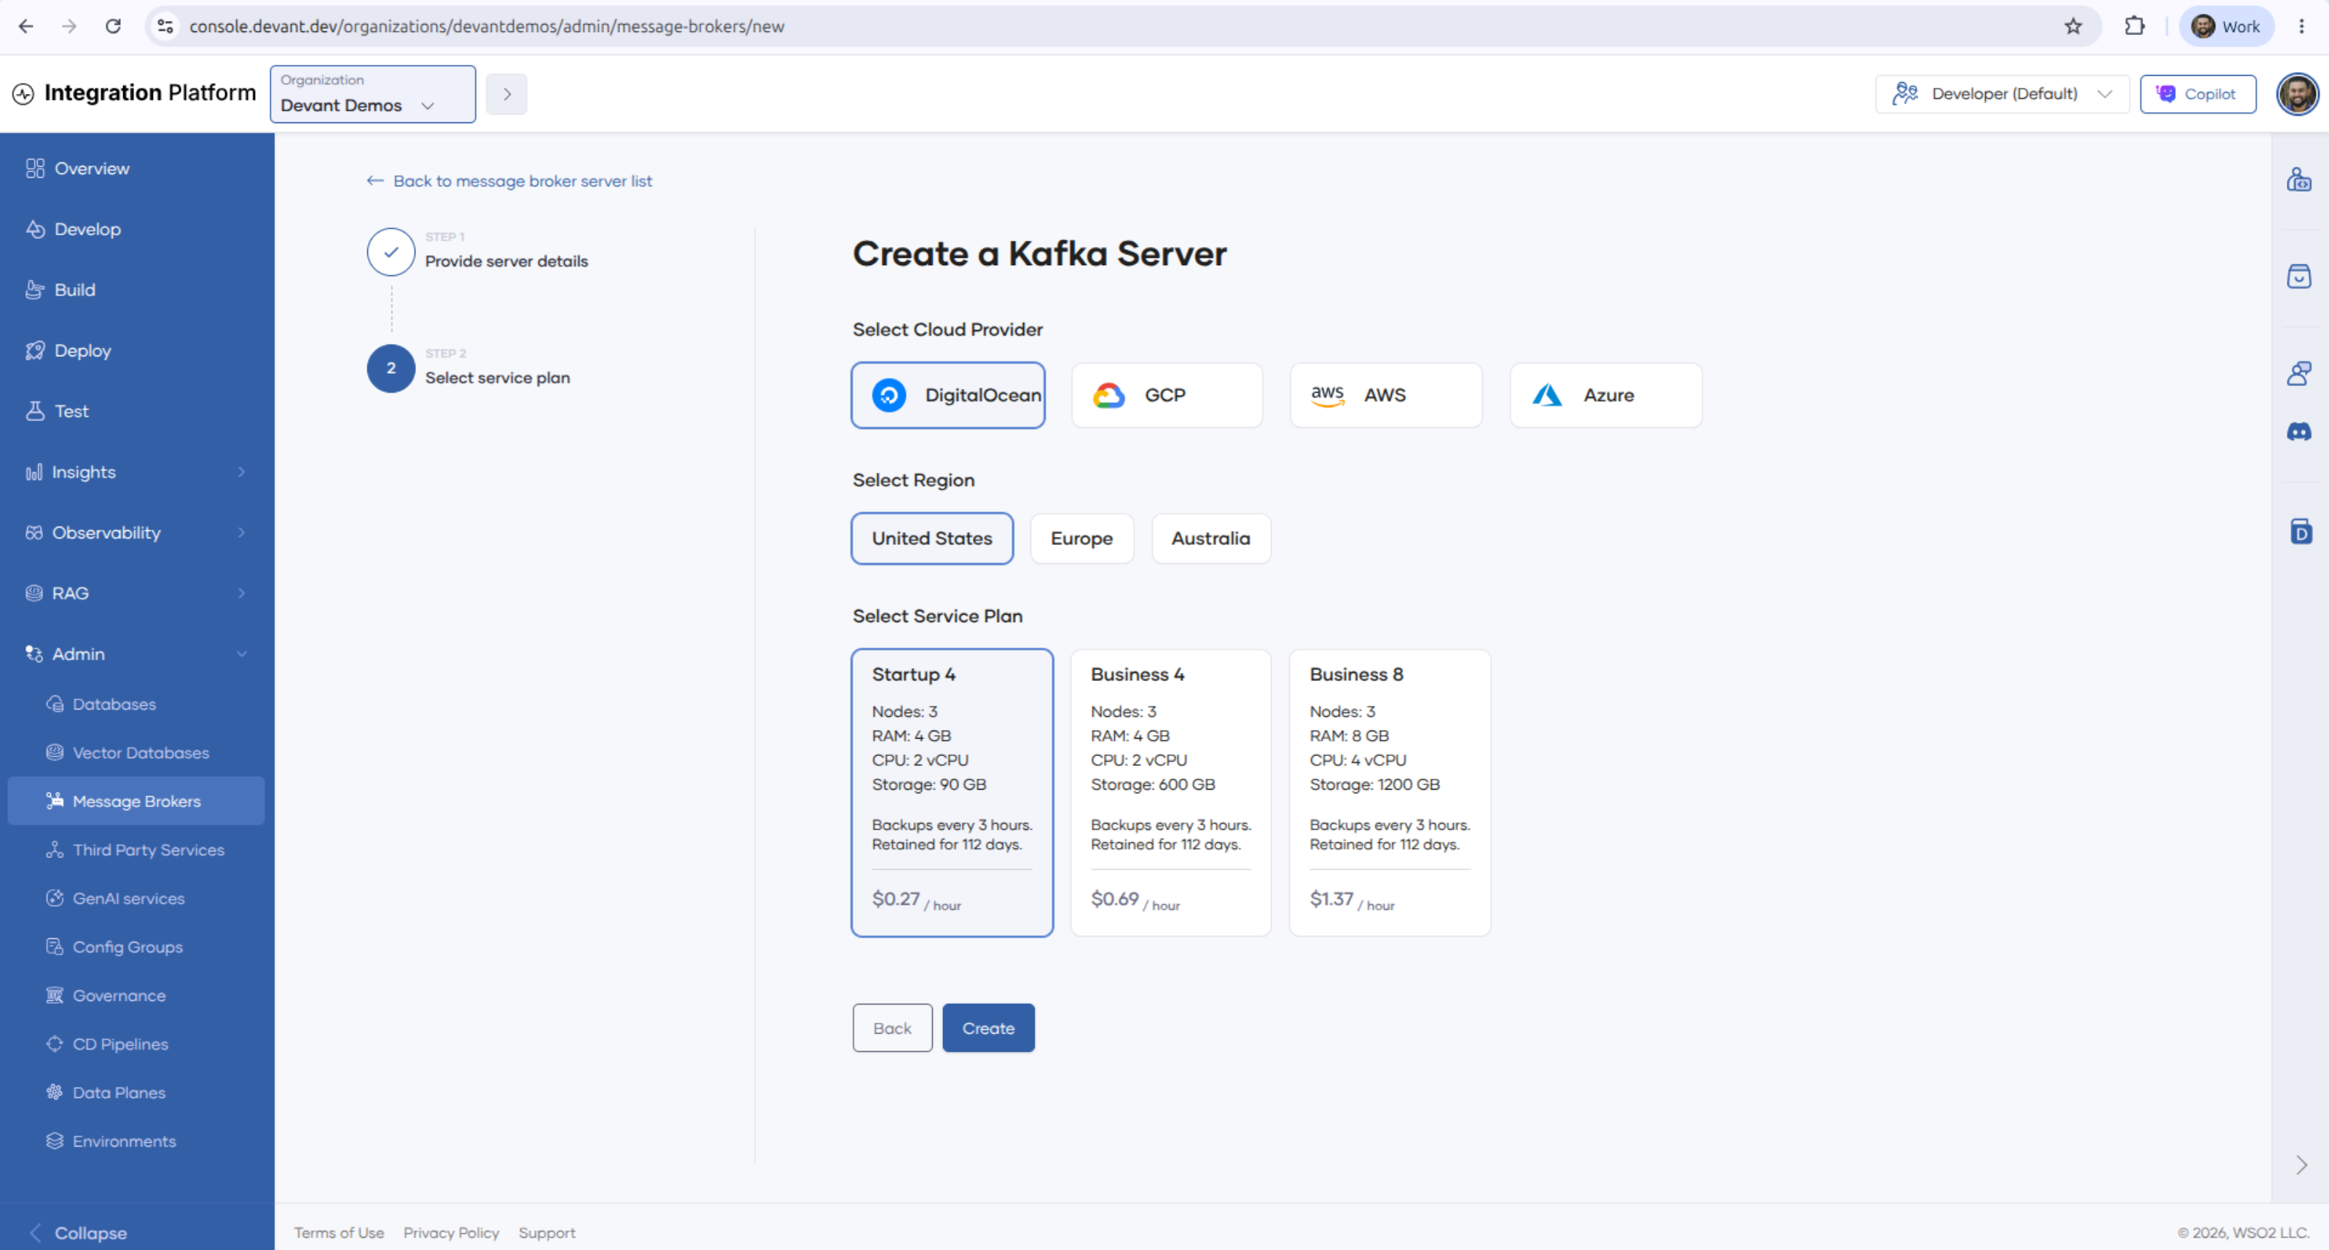This screenshot has width=2329, height=1250.
Task: Click the Vector Databases icon
Action: 55,752
